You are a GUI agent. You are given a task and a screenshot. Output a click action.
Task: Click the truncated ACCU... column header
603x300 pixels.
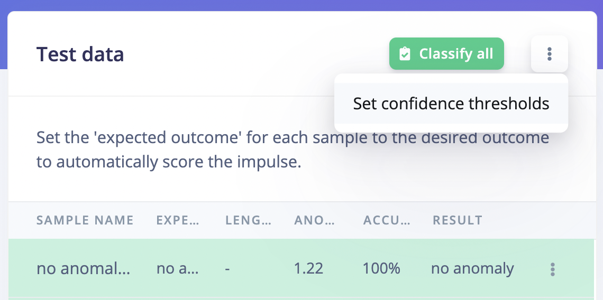click(387, 220)
